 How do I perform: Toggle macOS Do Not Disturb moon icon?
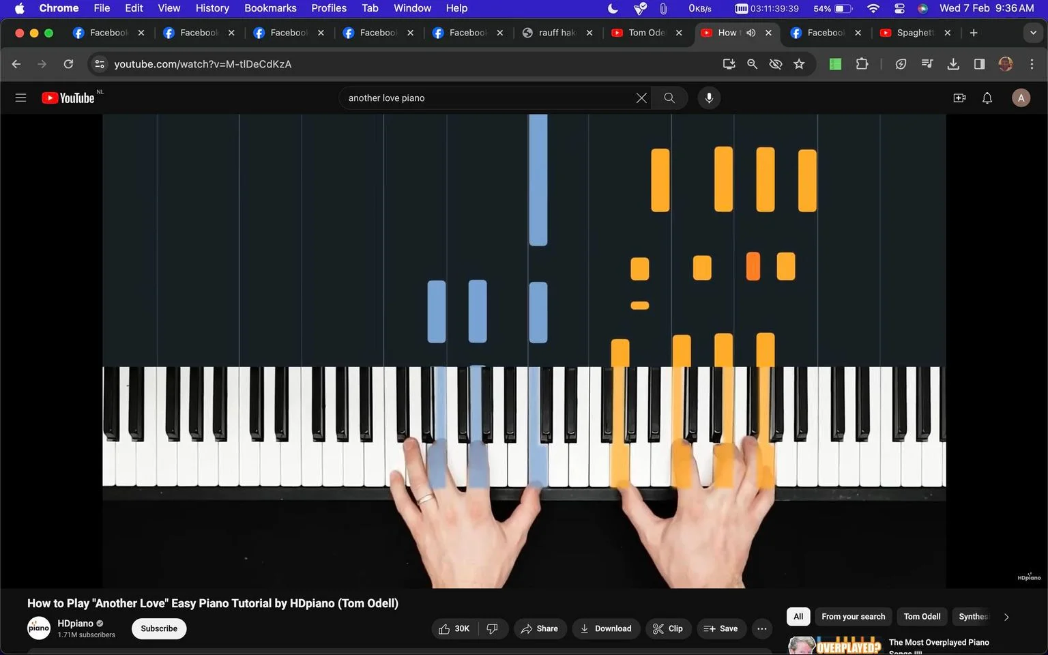[613, 8]
